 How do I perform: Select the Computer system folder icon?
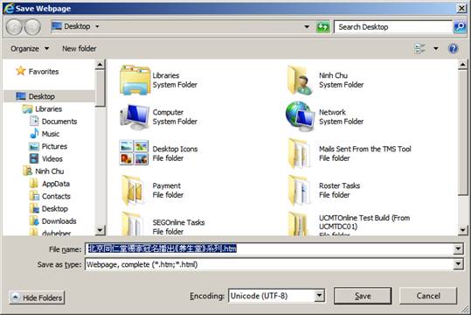[x=135, y=116]
